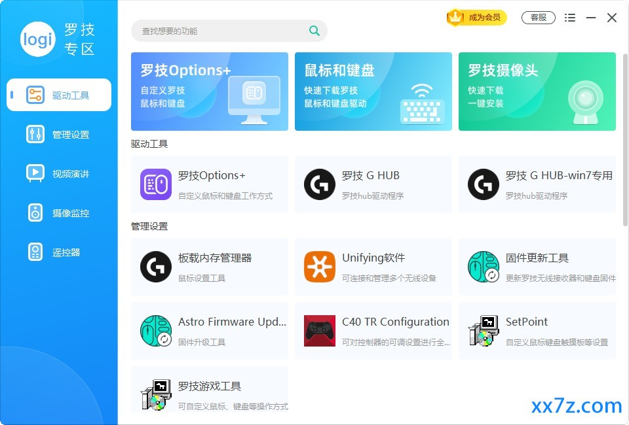Screen dimensions: 629x425
Task: Click the logi logo in sidebar
Action: [38, 39]
